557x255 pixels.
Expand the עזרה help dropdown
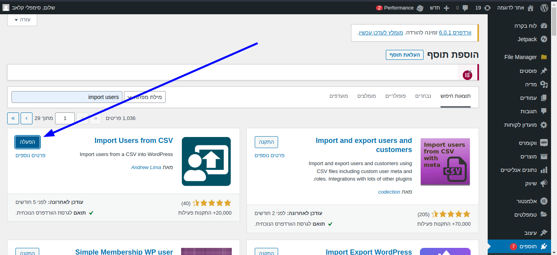coord(22,20)
